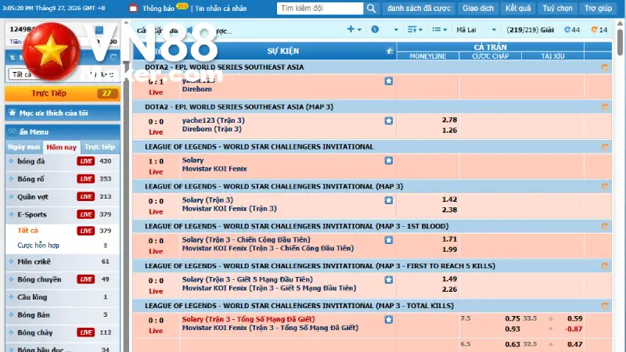The width and height of the screenshot is (626, 352).
Task: Open the Kết quả menu
Action: pyautogui.click(x=518, y=8)
